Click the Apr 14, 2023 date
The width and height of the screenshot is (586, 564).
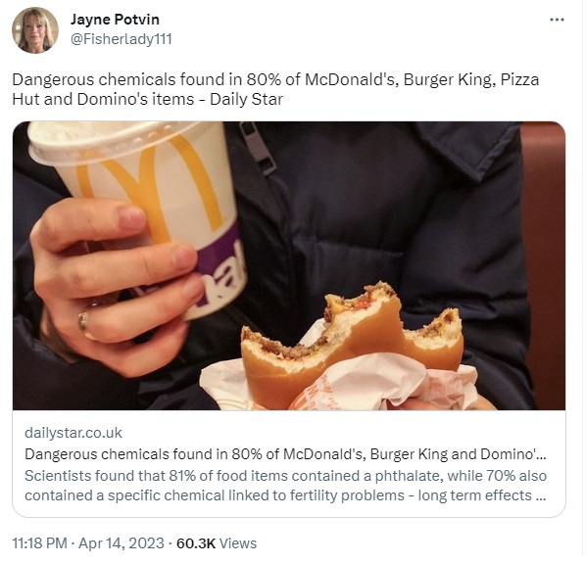pos(122,543)
